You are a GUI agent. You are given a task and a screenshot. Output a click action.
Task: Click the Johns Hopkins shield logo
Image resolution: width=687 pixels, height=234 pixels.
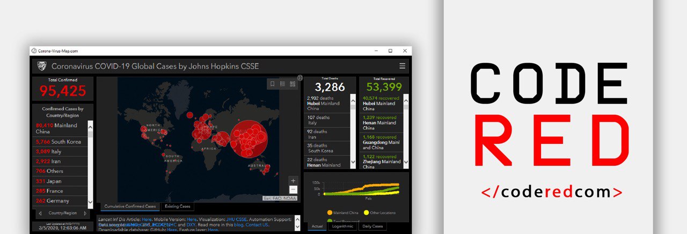[x=41, y=66]
